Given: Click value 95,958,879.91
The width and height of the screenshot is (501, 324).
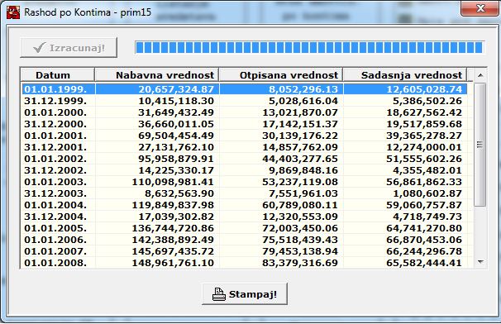Looking at the screenshot, I should pyautogui.click(x=176, y=159).
